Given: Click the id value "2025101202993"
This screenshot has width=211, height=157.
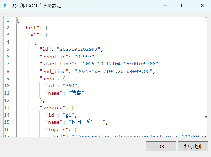Looking at the screenshot, I should click(x=80, y=49).
